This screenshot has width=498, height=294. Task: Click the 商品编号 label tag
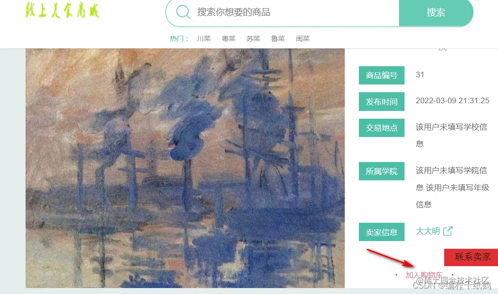381,75
